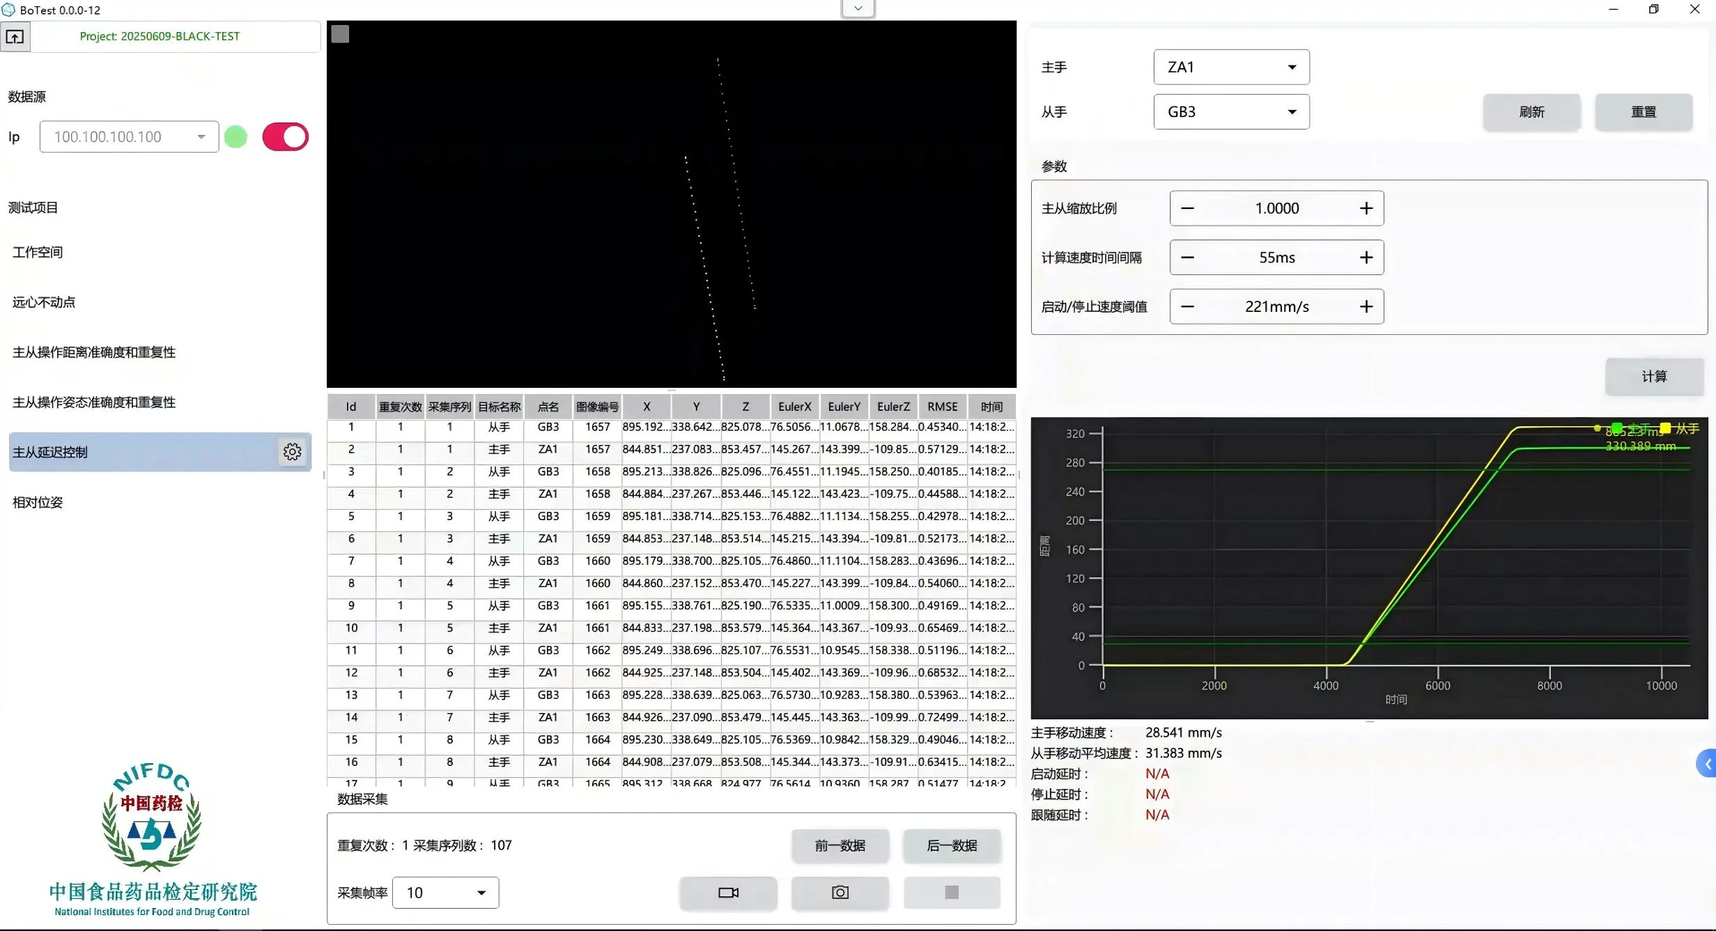Toggle the data source connection switch
The image size is (1716, 931).
(x=286, y=136)
